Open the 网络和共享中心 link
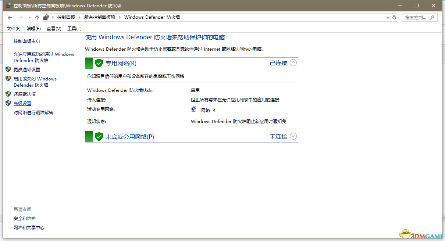The width and height of the screenshot is (445, 241). pos(29,228)
